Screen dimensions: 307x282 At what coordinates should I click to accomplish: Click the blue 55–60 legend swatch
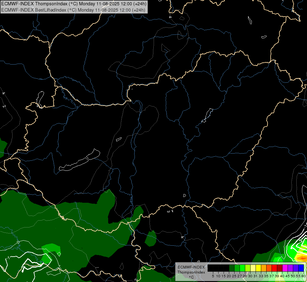click(x=301, y=268)
